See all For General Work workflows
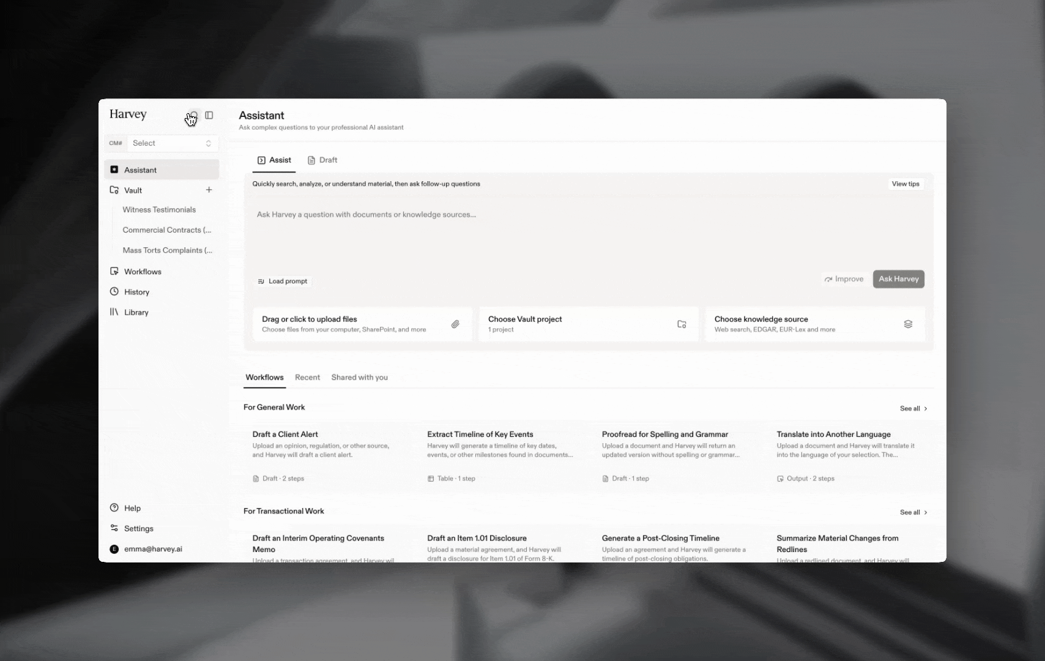1045x661 pixels. click(913, 408)
